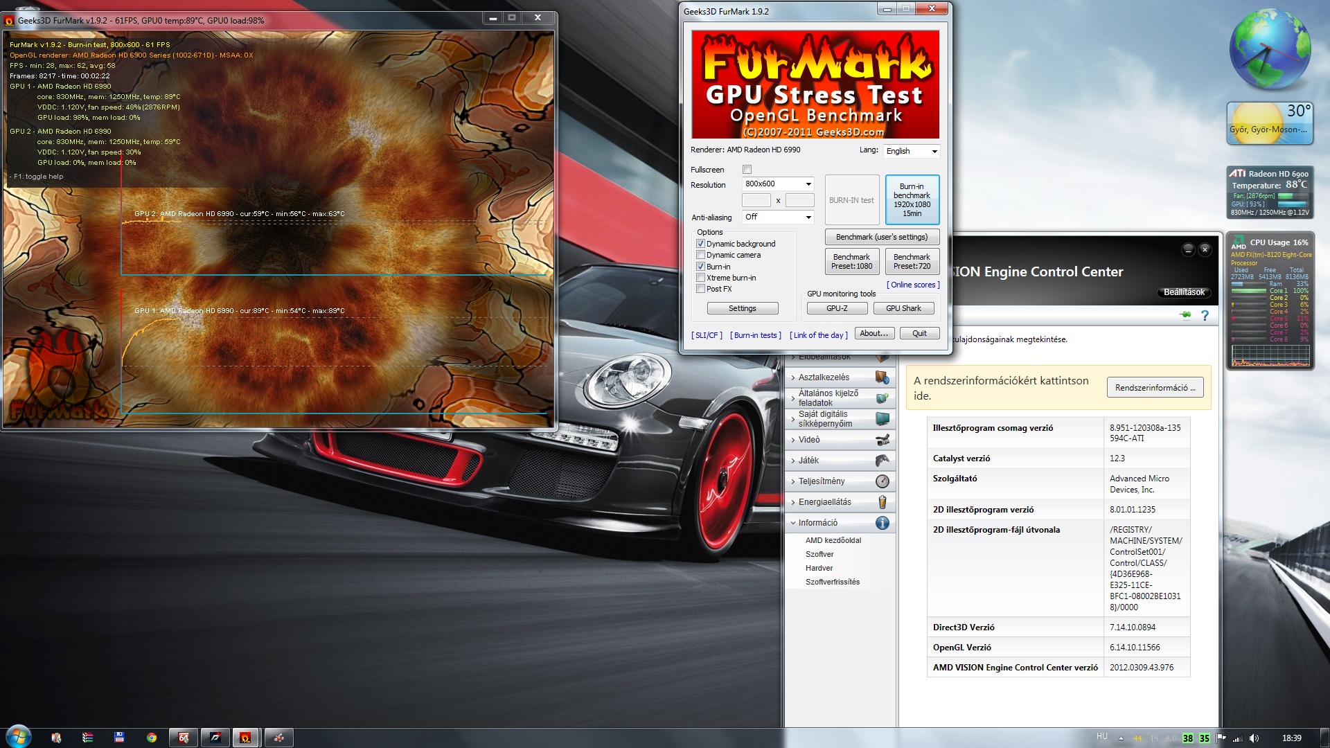Viewport: 1330px width, 748px height.
Task: Open help via the blue question mark
Action: click(1205, 315)
